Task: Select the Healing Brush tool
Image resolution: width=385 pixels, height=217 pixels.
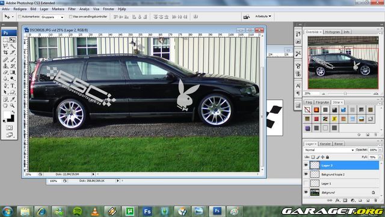Action: click(x=5, y=60)
